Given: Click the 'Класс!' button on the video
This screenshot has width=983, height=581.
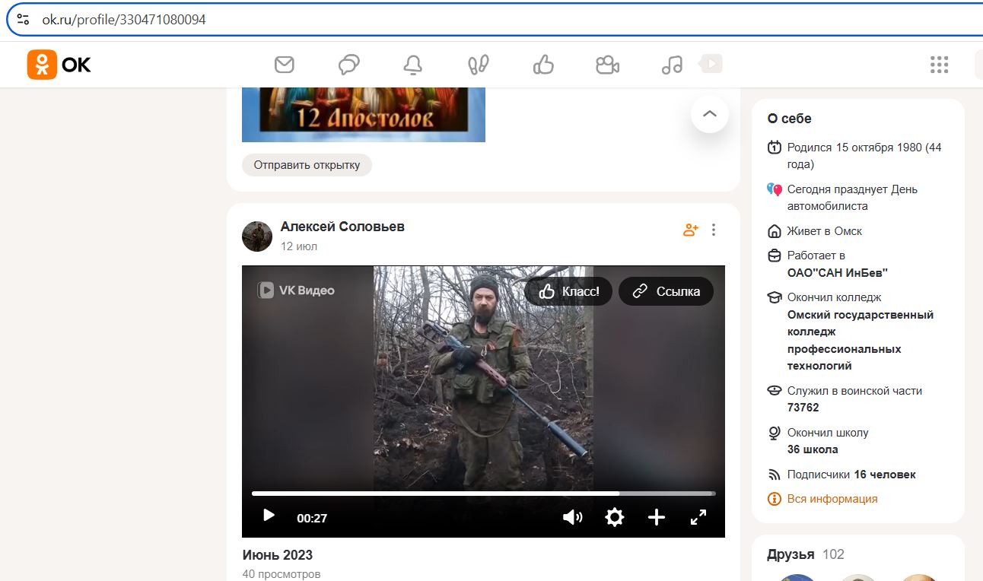Looking at the screenshot, I should tap(568, 291).
